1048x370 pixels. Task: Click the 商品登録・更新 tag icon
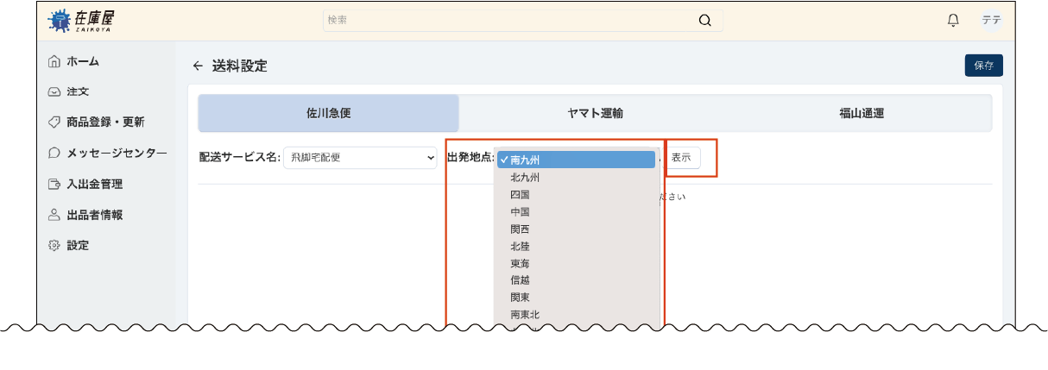point(54,122)
